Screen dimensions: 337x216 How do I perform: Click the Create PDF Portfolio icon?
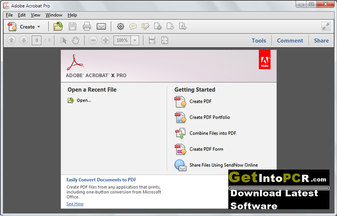click(x=180, y=117)
